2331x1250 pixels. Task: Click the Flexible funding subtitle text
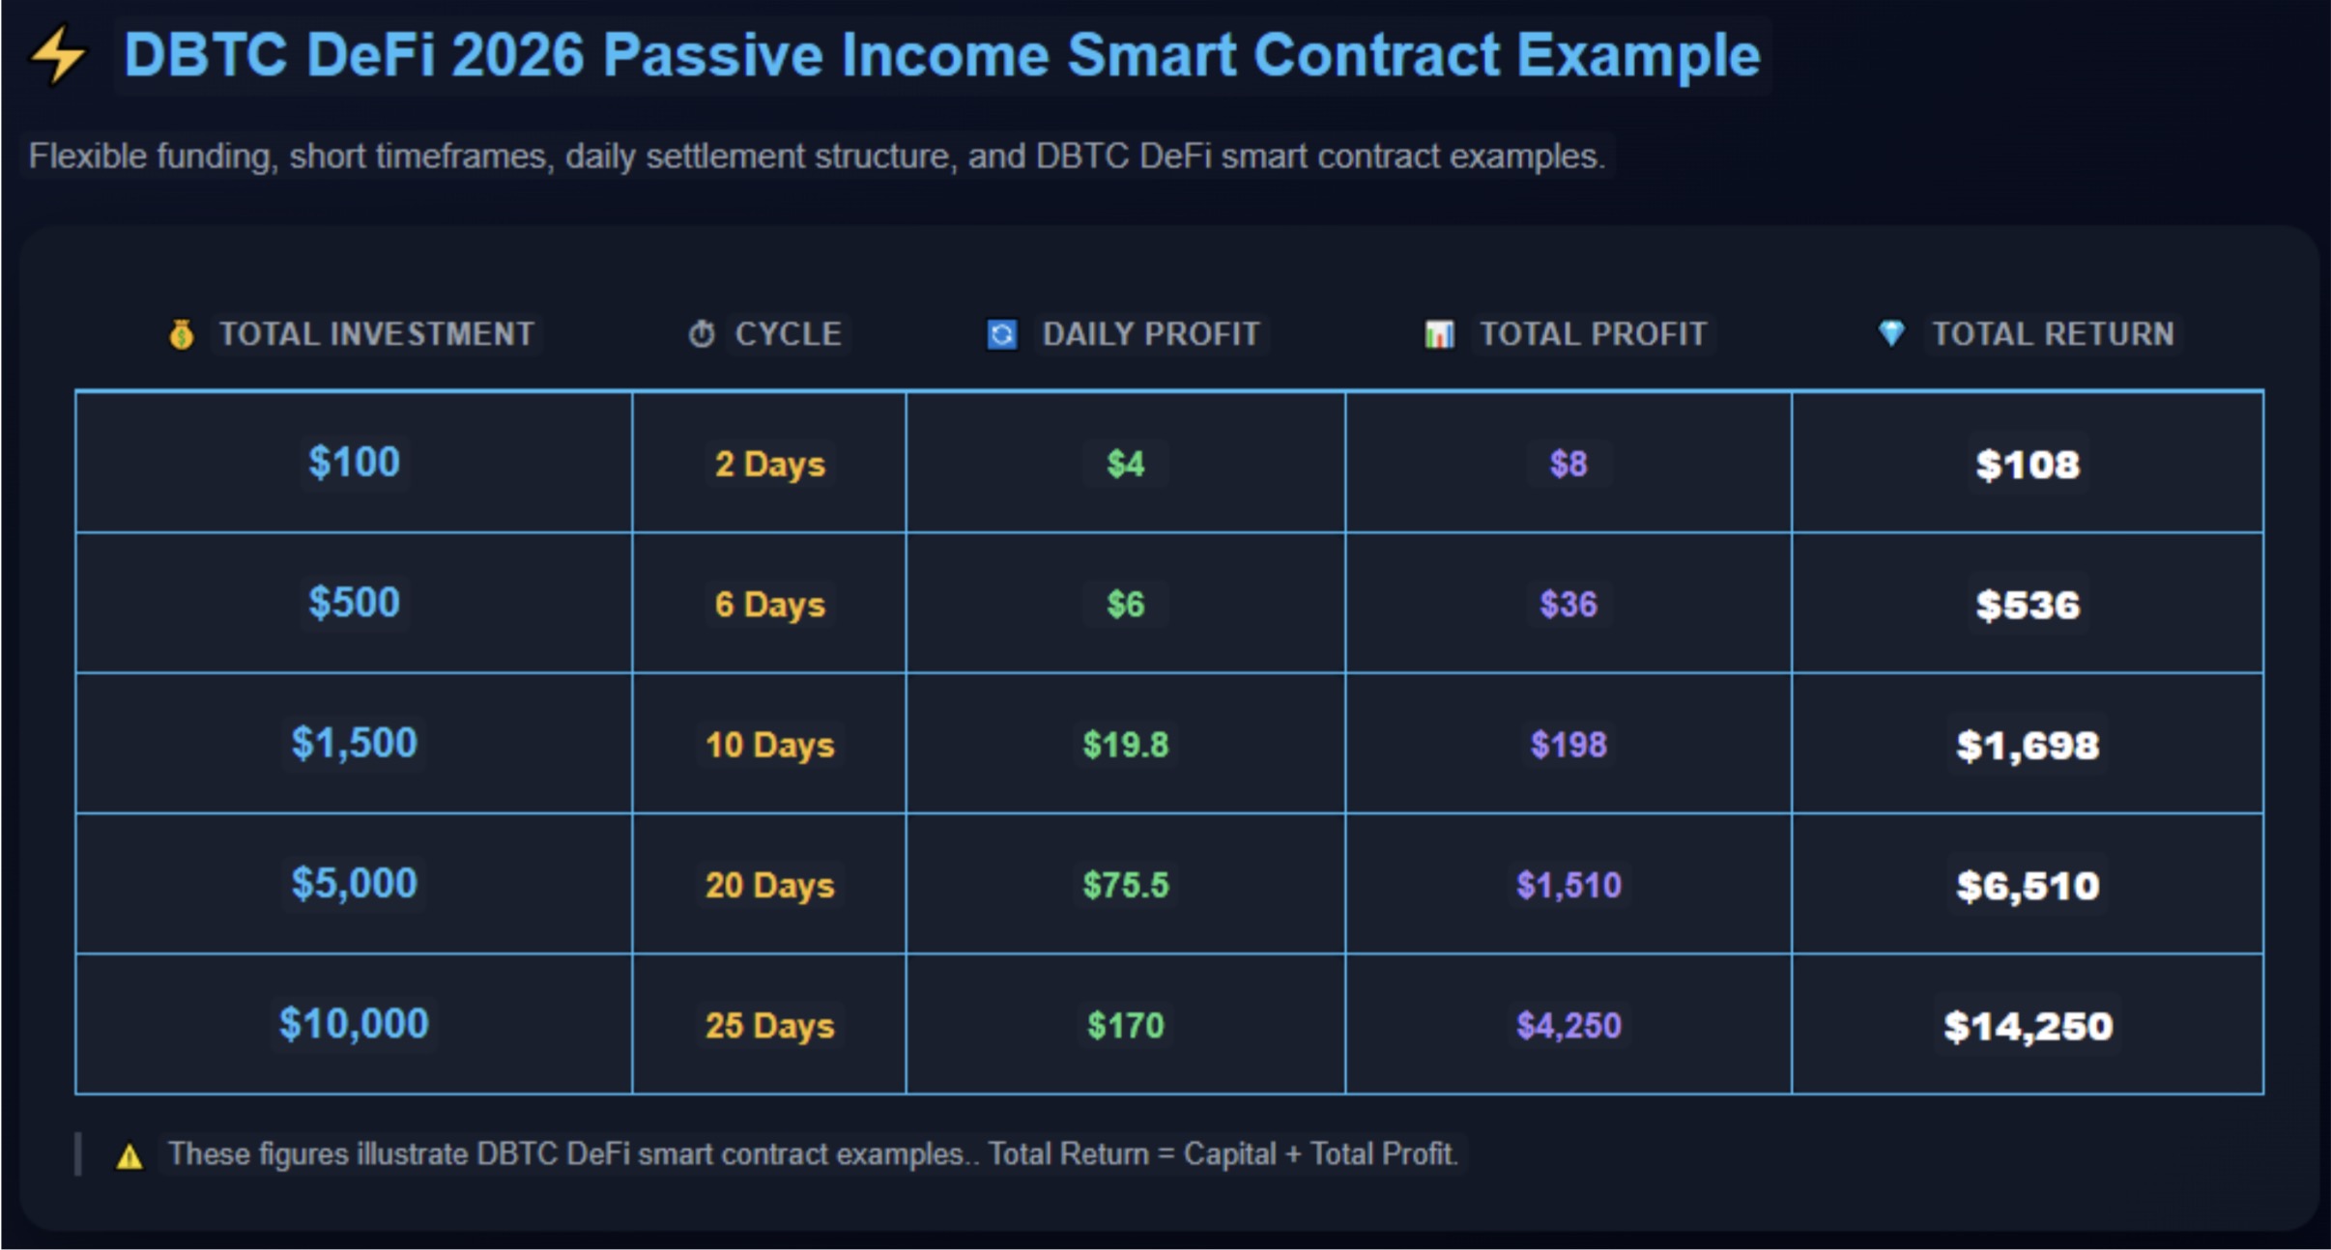pos(817,156)
